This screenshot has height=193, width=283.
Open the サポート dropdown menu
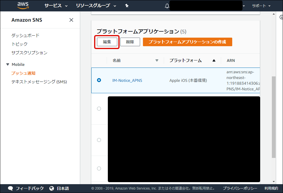tap(261, 6)
